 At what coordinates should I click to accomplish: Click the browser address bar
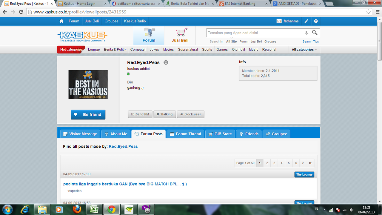(197, 12)
